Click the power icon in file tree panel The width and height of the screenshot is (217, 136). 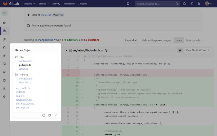(x=44, y=115)
